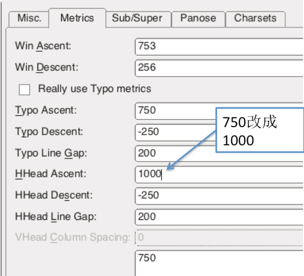The width and height of the screenshot is (304, 276).
Task: Switch to the Panose tab
Action: [x=198, y=18]
